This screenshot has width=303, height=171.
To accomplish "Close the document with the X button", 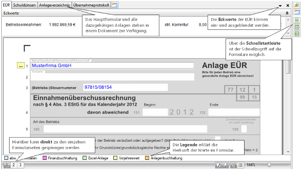I will click(288, 6).
